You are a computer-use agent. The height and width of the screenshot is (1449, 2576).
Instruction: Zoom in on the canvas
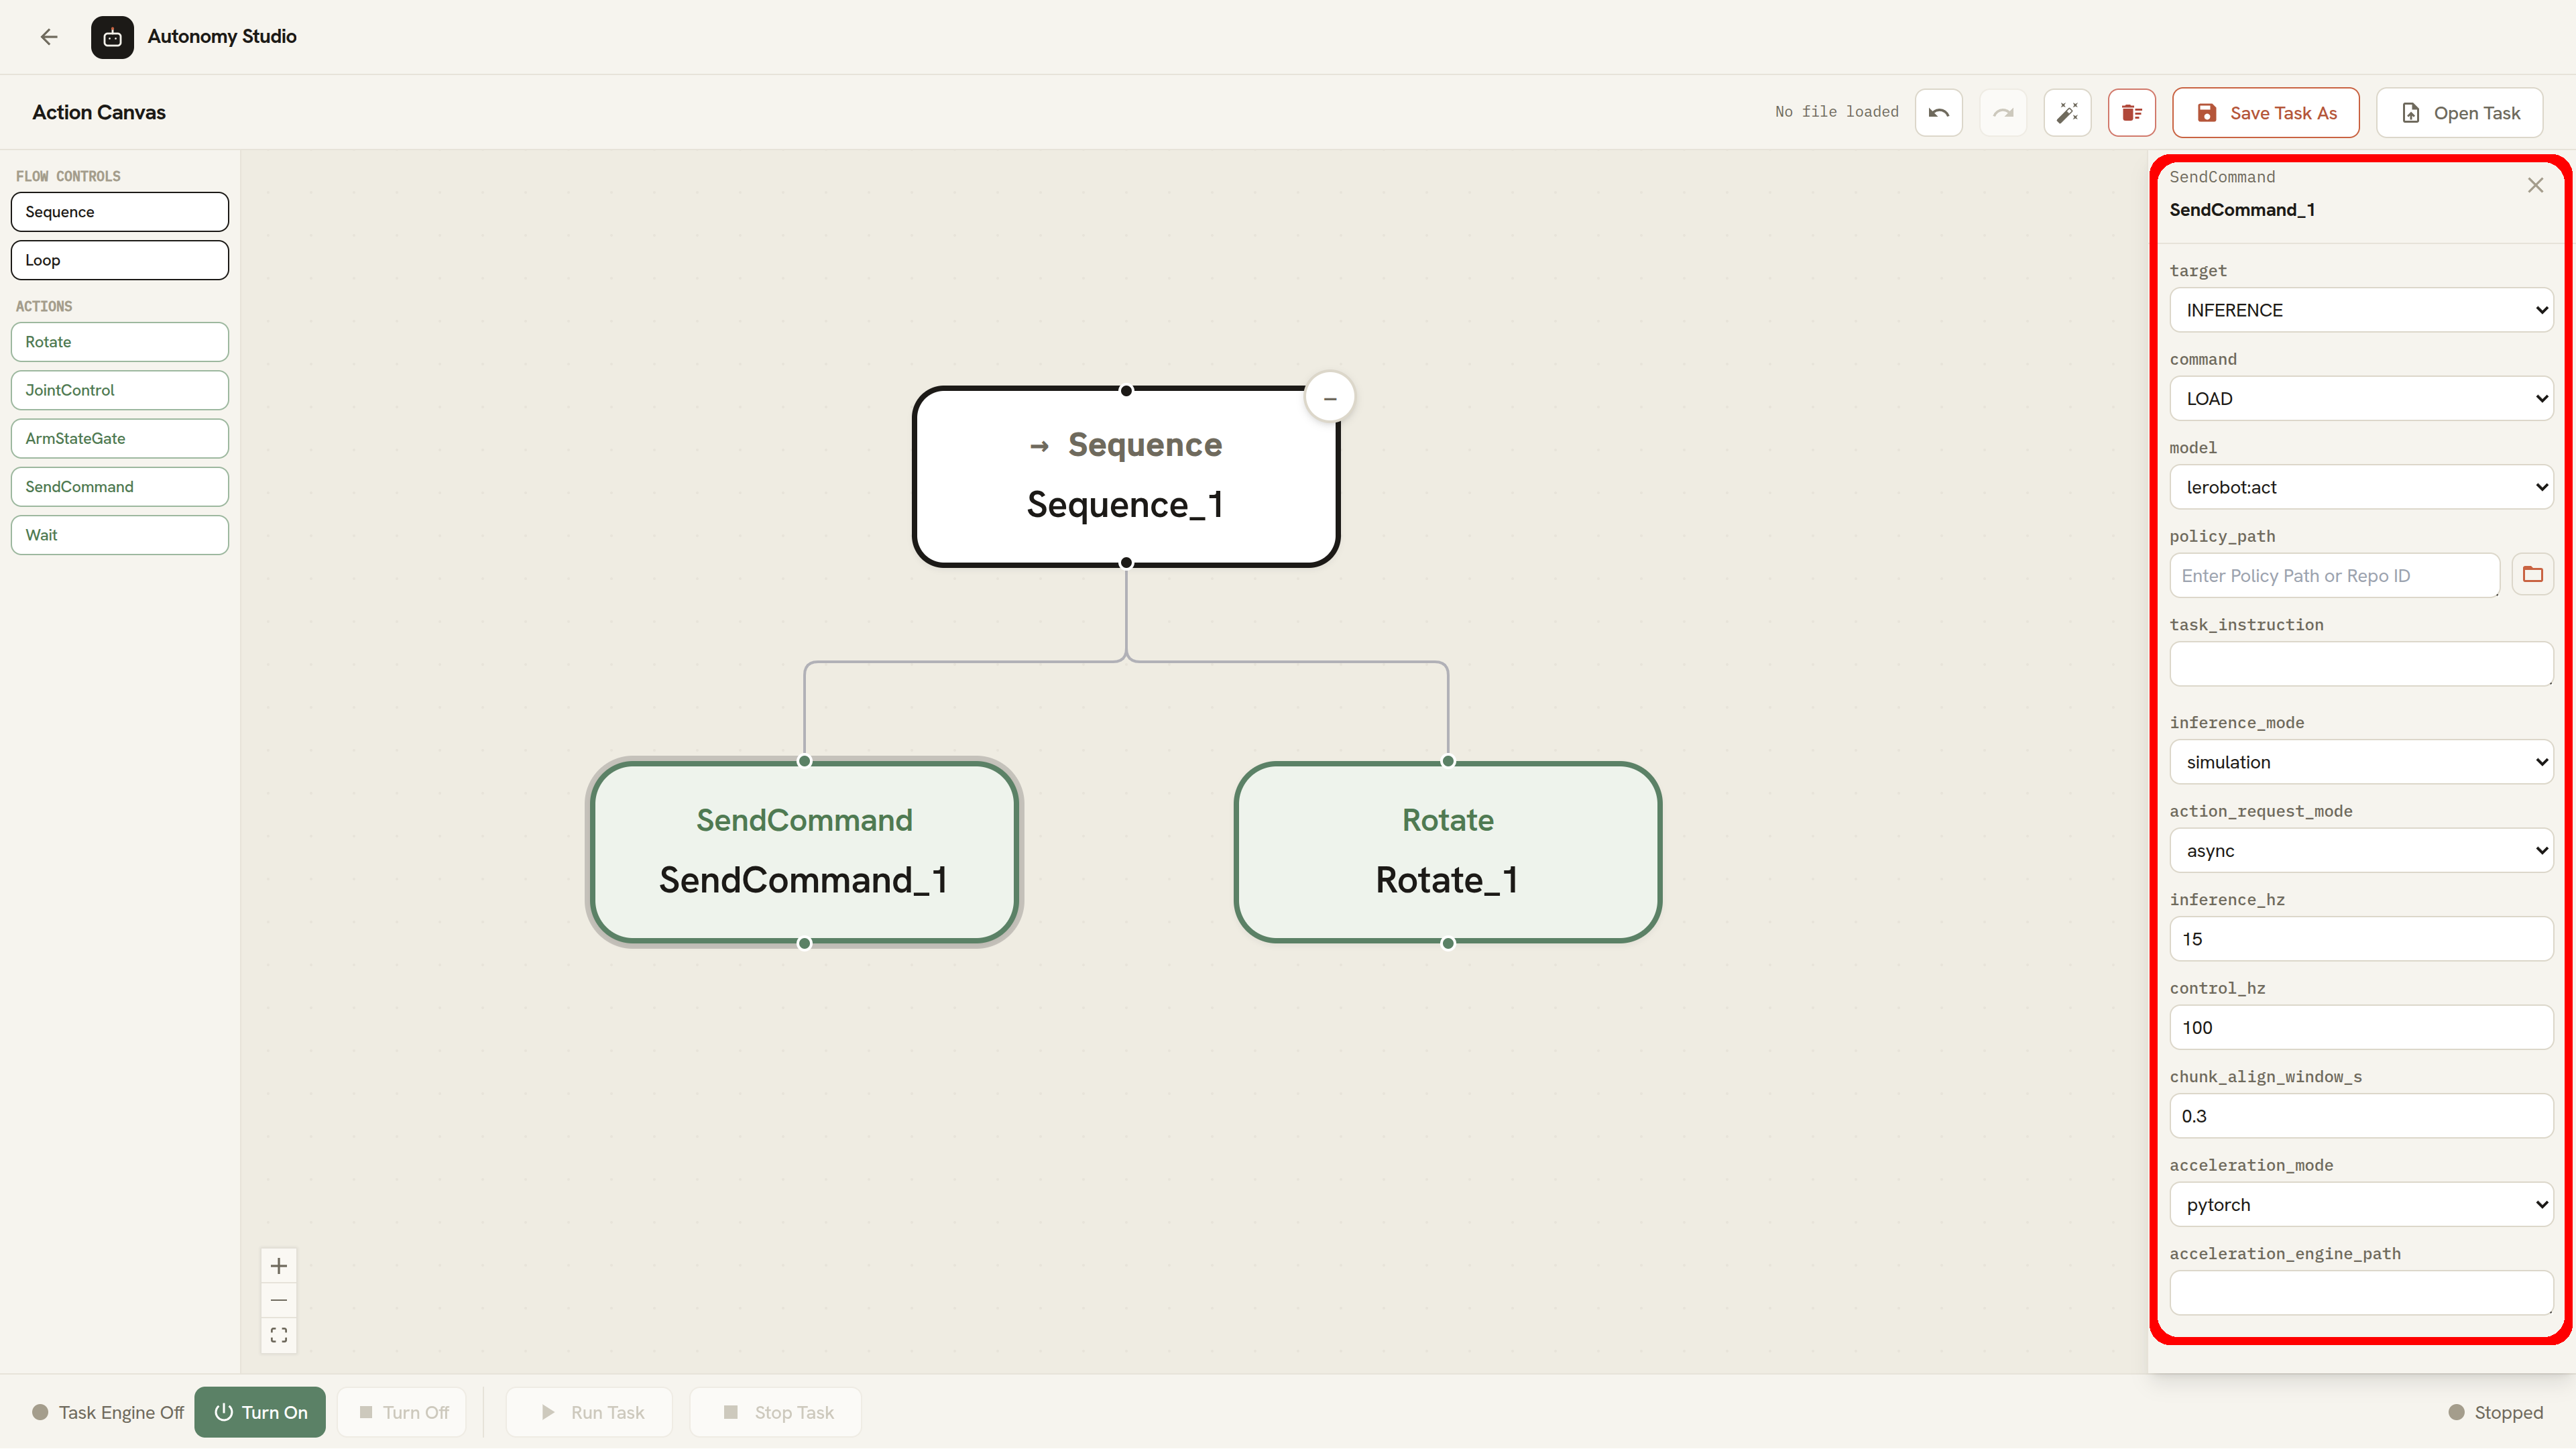[279, 1266]
